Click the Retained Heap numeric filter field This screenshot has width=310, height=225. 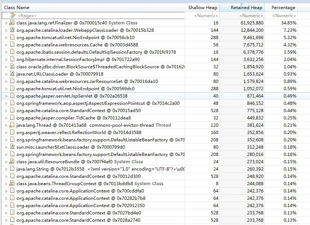[242, 15]
